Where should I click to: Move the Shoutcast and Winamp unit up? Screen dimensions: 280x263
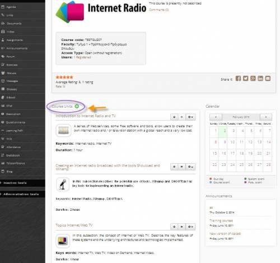(181, 167)
